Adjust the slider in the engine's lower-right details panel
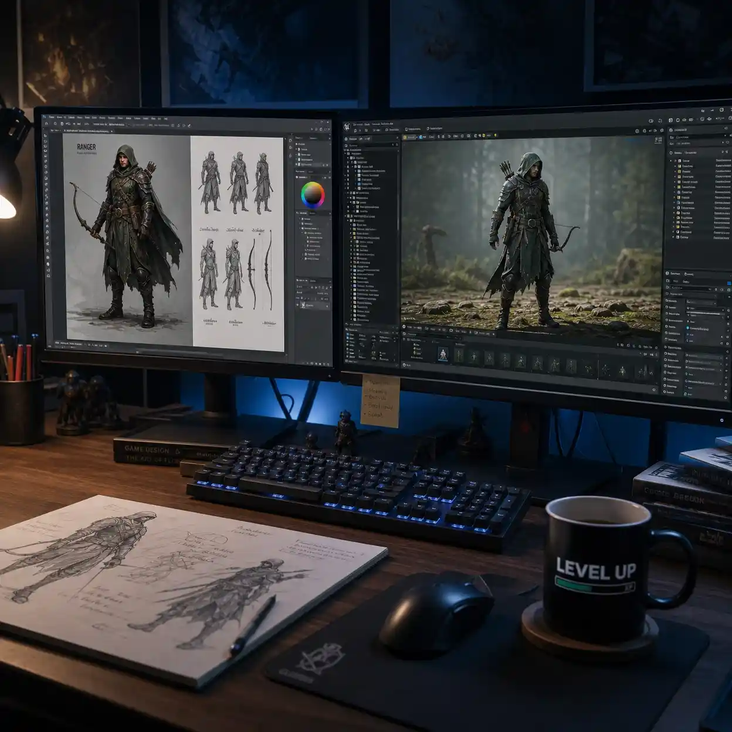Image resolution: width=732 pixels, height=732 pixels. (704, 313)
